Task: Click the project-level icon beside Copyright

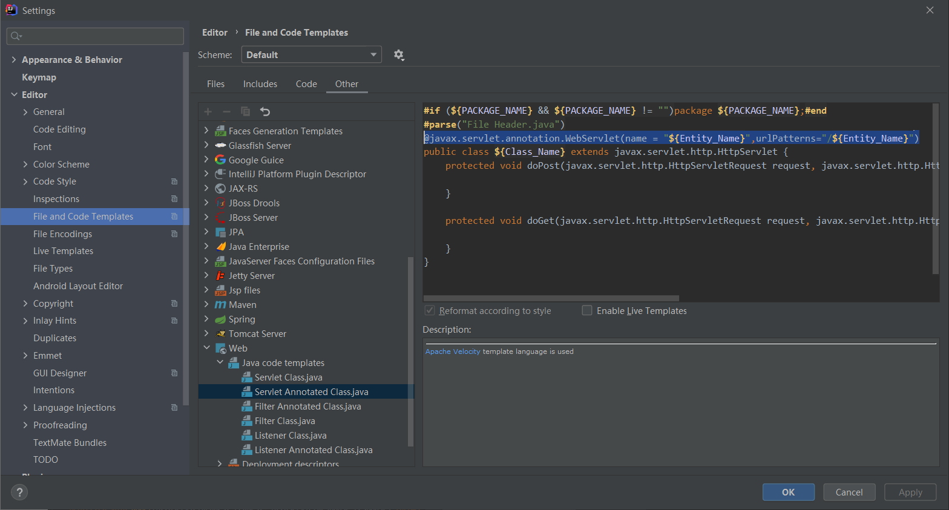Action: click(x=174, y=304)
